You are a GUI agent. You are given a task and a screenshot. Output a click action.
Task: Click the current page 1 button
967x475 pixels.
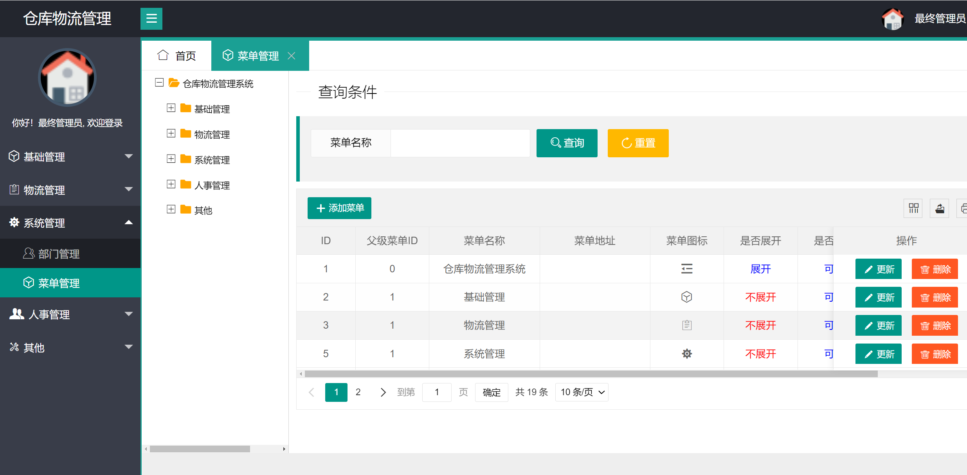(336, 392)
